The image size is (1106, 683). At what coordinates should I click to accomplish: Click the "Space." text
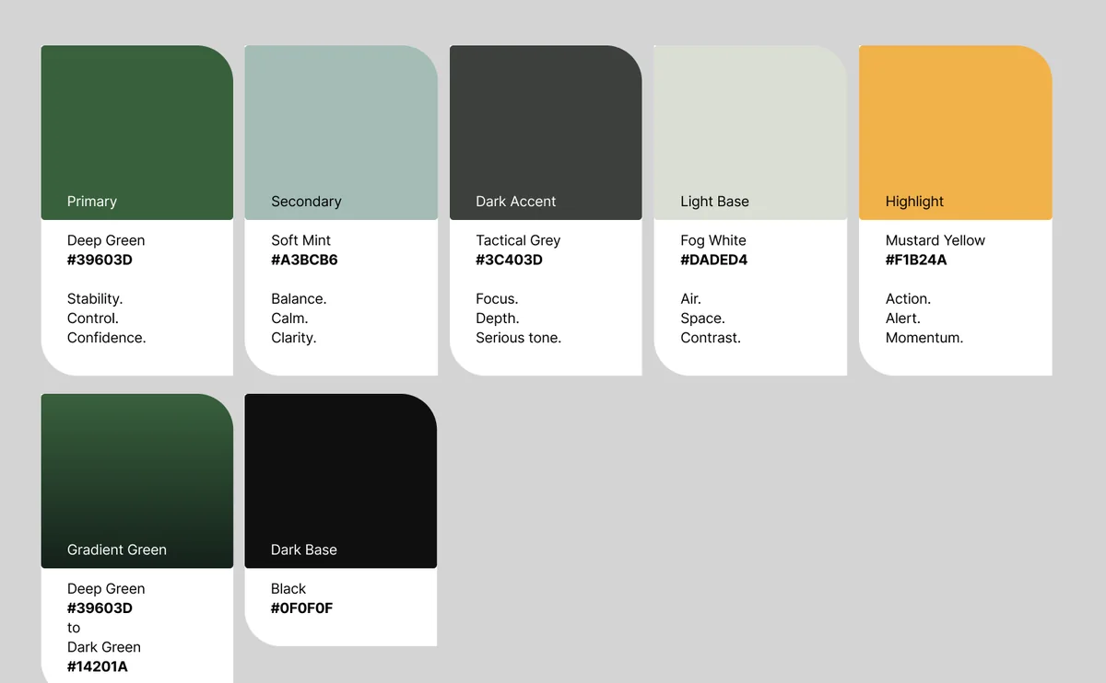(702, 318)
